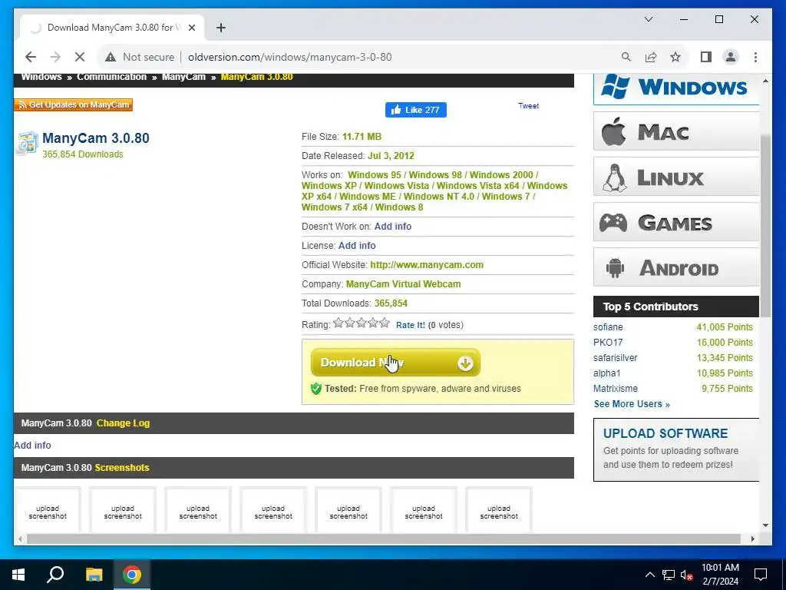The width and height of the screenshot is (786, 590).
Task: Click Chrome icon in taskbar
Action: (x=132, y=575)
